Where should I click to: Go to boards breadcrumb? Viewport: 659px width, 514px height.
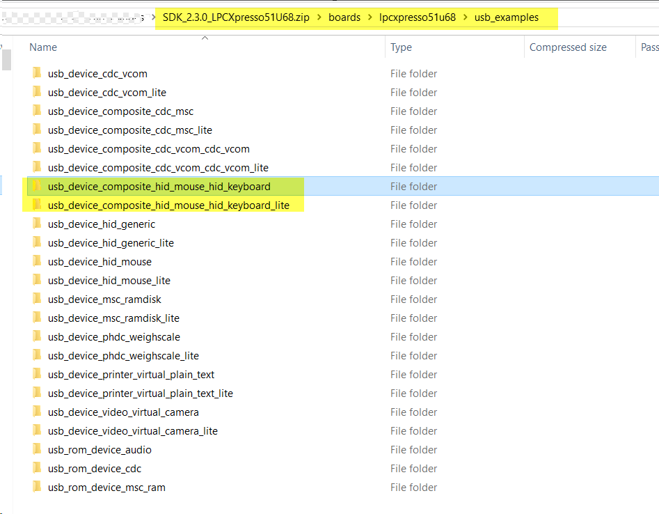[344, 17]
